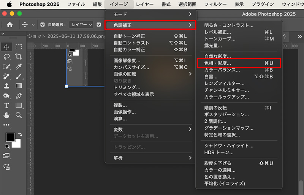Open the 編集 menu
This screenshot has width=304, height=195.
coord(97,4)
